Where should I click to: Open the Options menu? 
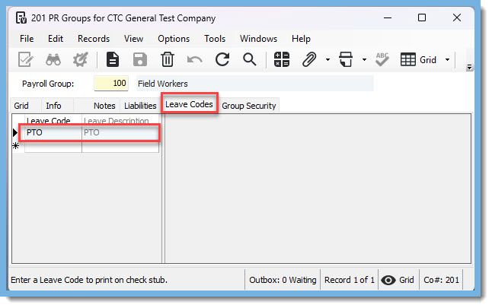click(x=174, y=39)
